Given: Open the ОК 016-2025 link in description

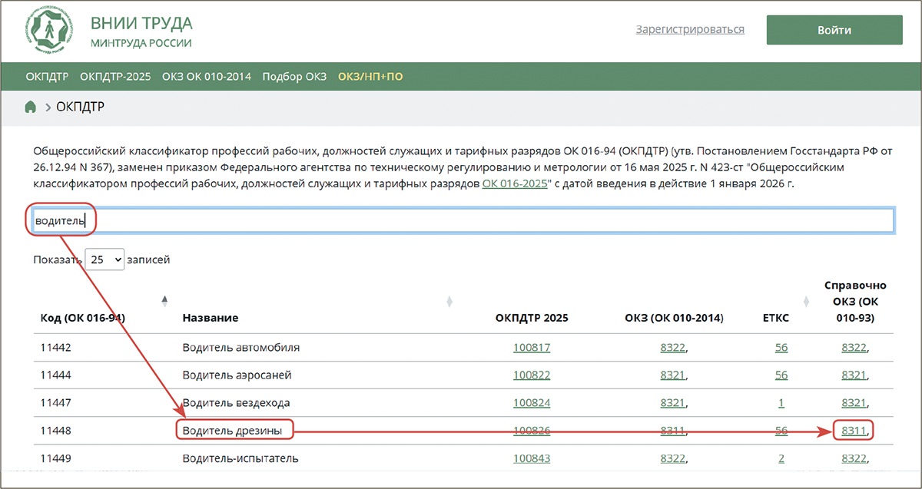Looking at the screenshot, I should tap(514, 185).
